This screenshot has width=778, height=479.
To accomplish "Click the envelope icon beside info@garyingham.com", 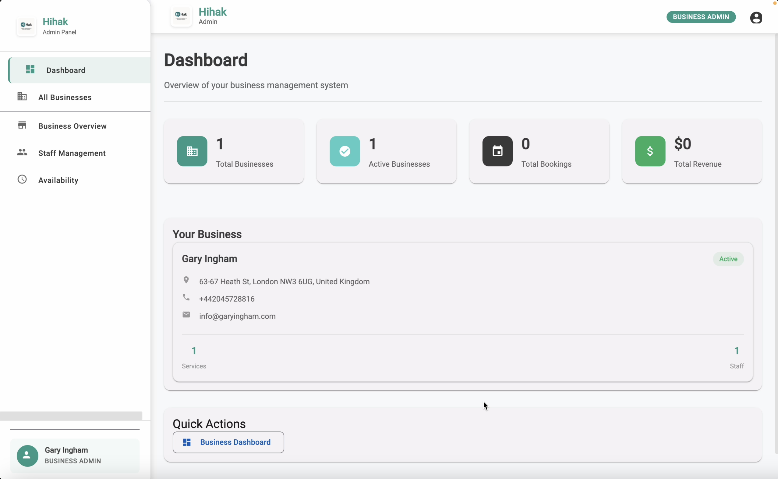I will pos(186,314).
